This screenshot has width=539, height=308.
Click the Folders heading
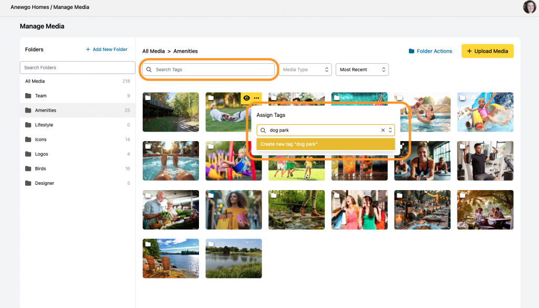[x=34, y=49]
